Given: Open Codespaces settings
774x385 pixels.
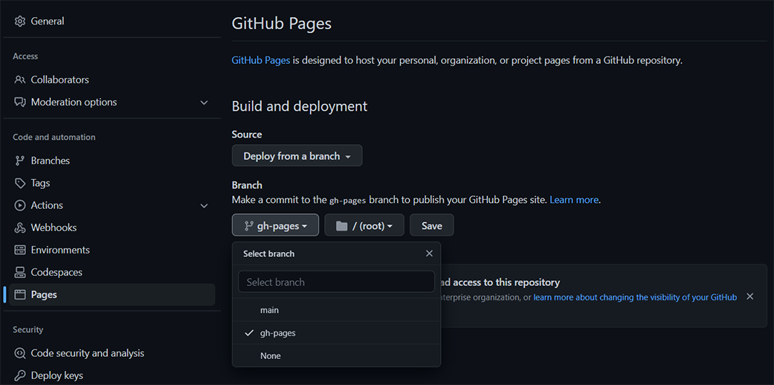Looking at the screenshot, I should pos(57,272).
